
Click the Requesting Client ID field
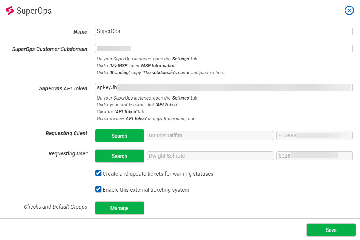click(x=314, y=136)
